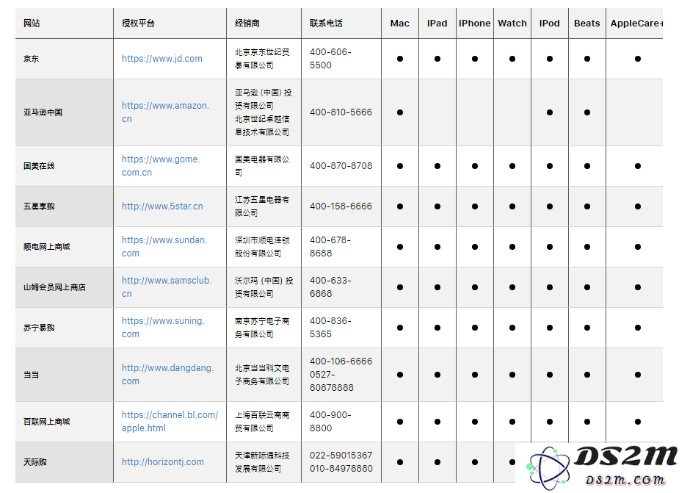Click the Beats dot in 当当 row
Image resolution: width=690 pixels, height=493 pixels.
(587, 375)
